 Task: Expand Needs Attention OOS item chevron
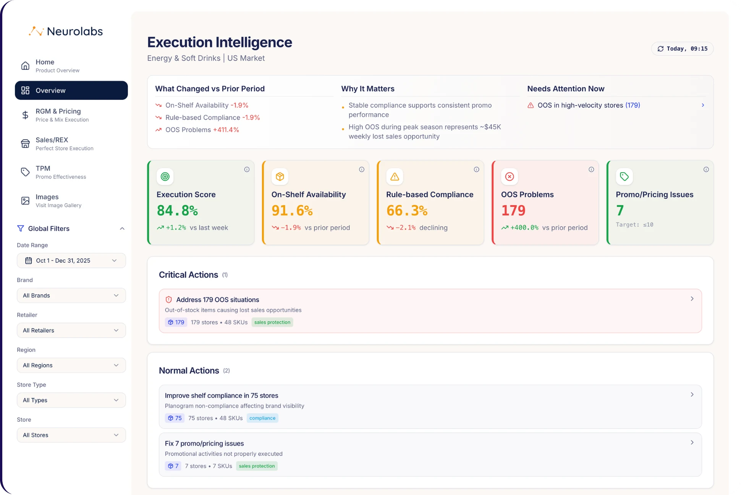point(703,105)
